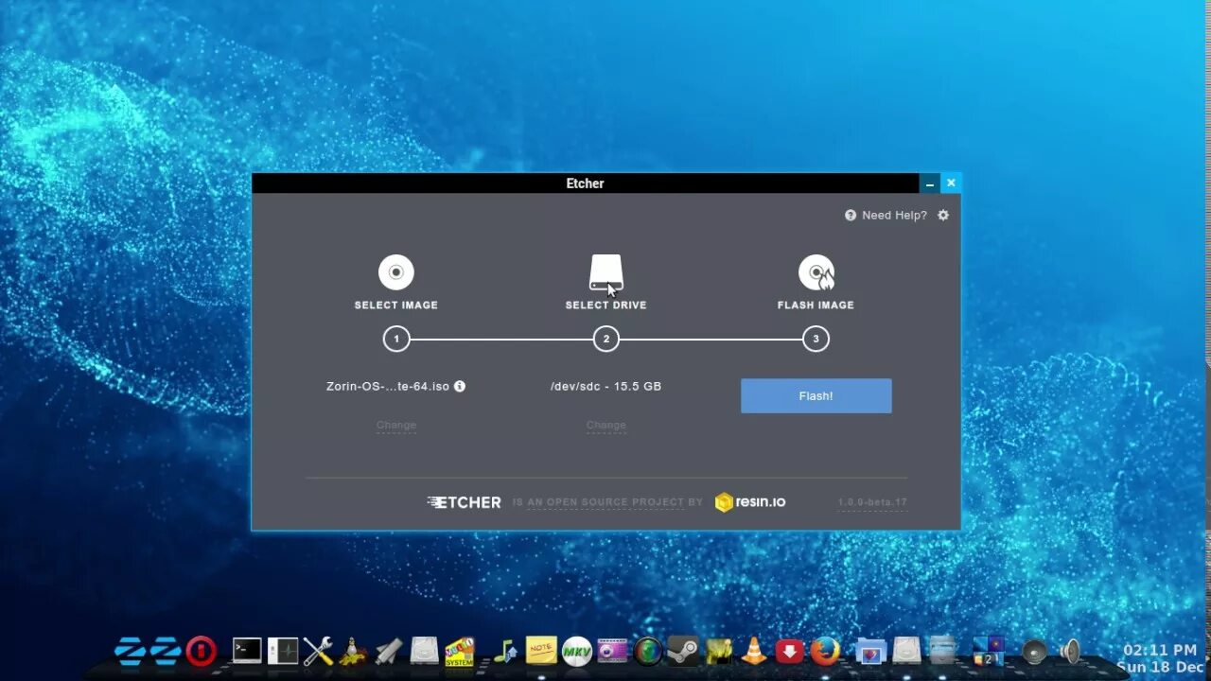Click the step 1 circle marker
Screen dimensions: 1211x681
(396, 339)
